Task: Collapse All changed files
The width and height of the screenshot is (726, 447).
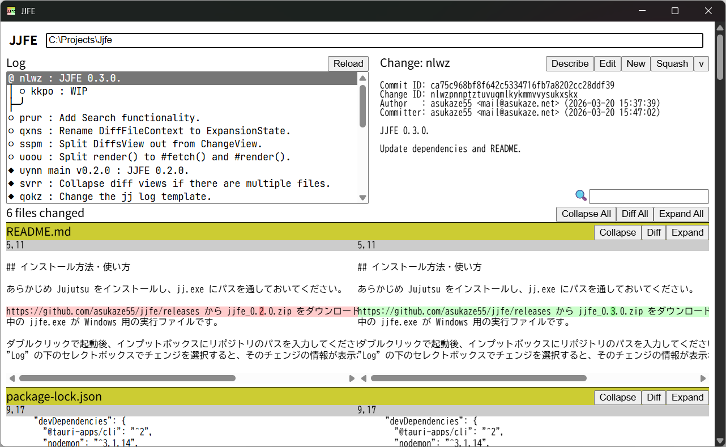Action: pyautogui.click(x=586, y=214)
